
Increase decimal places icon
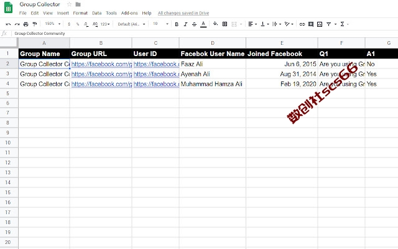[x=95, y=24]
